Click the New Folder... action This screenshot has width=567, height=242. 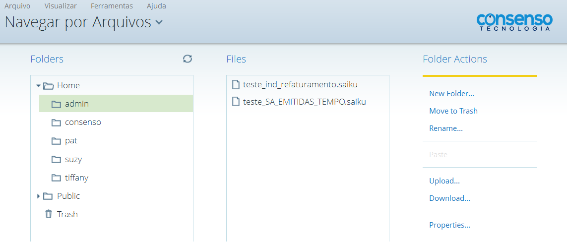(451, 94)
